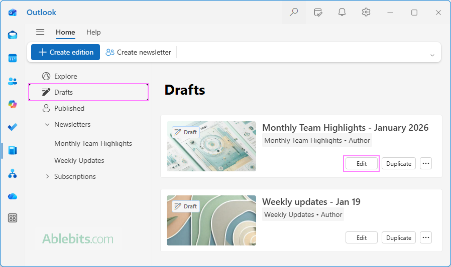Select the Newsletters app icon in rail
The height and width of the screenshot is (267, 451).
[13, 150]
